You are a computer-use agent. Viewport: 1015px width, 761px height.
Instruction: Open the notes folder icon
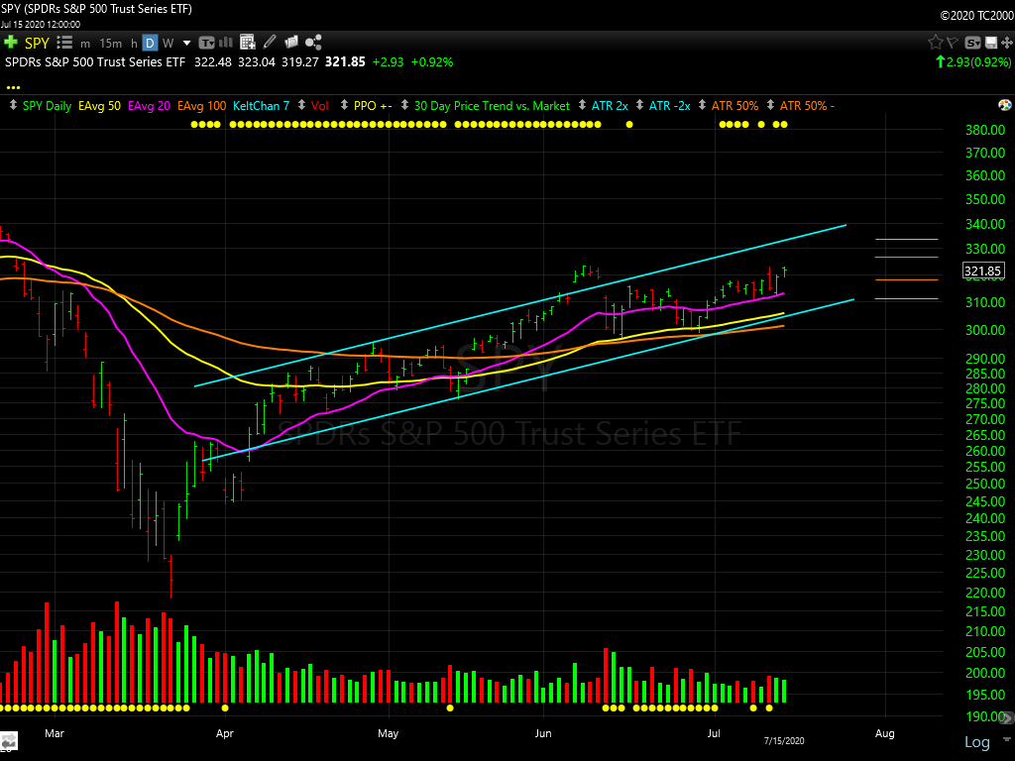tap(291, 42)
